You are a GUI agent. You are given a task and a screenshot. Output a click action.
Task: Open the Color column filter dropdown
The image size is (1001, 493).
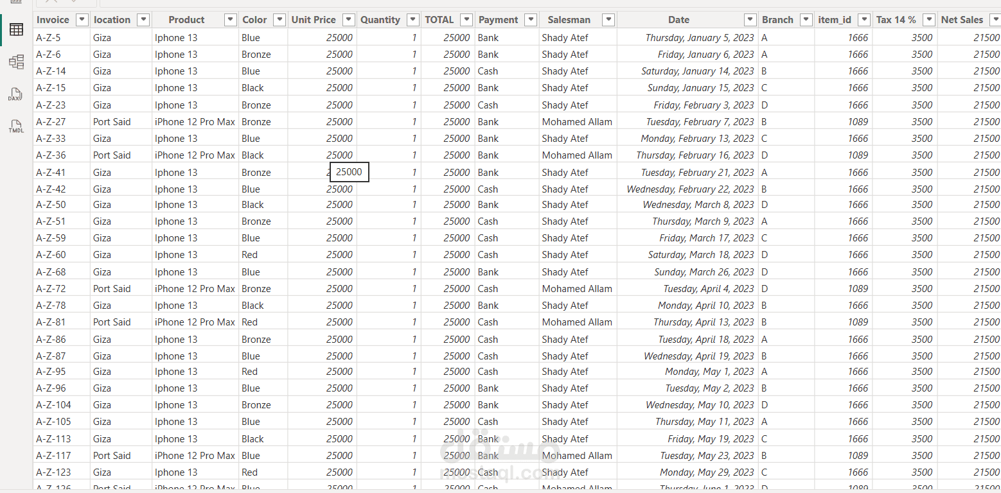[279, 20]
